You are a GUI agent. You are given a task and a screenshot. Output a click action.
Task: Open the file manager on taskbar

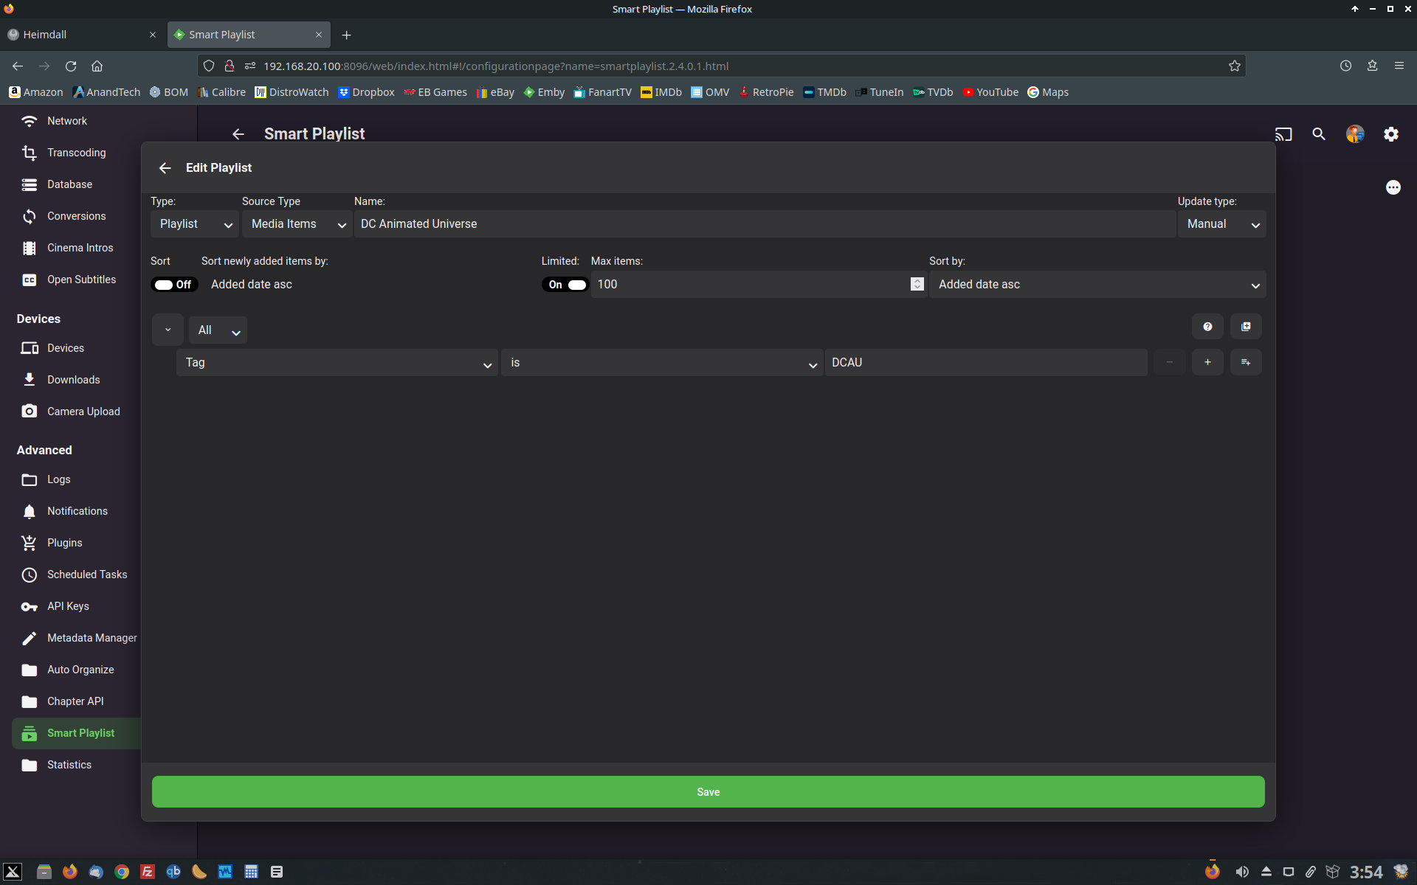coord(44,872)
